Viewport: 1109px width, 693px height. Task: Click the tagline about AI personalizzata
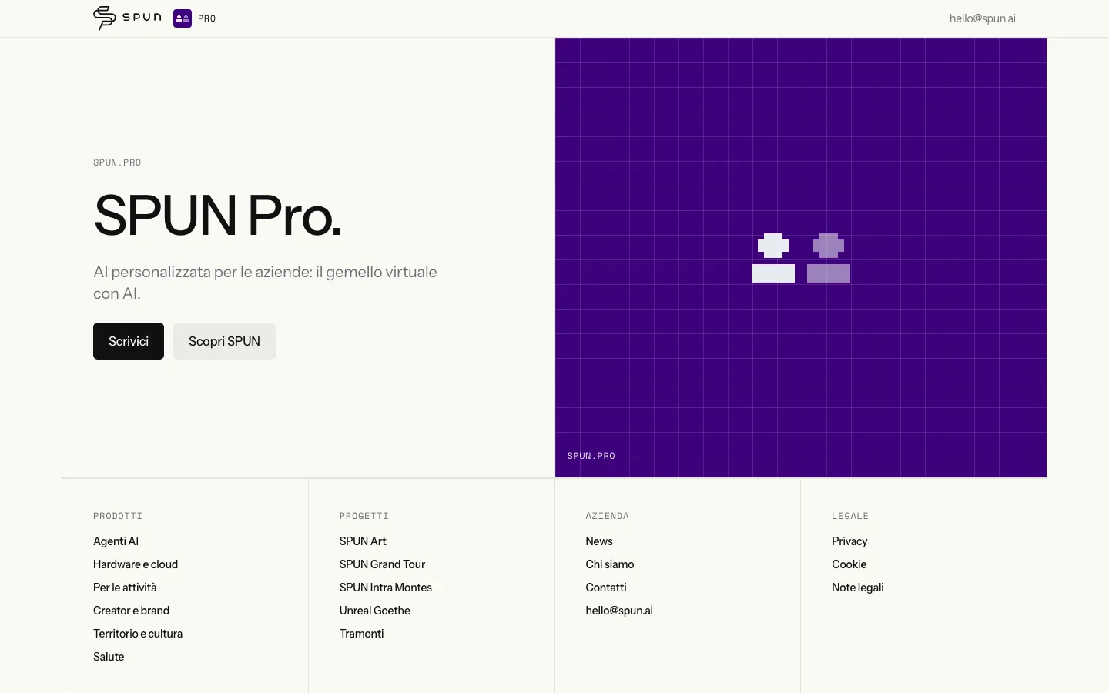point(265,283)
